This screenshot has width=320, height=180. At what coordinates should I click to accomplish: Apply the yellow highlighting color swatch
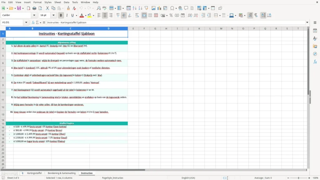[89, 15]
